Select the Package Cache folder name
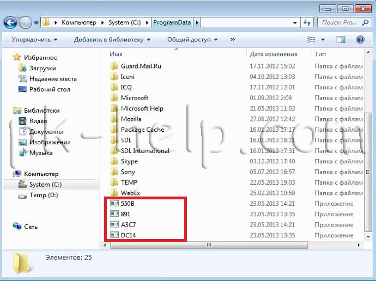 point(142,130)
